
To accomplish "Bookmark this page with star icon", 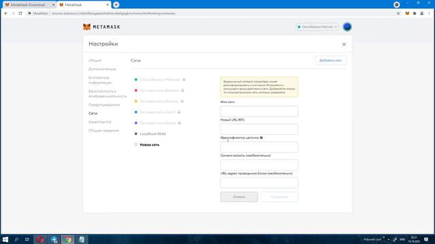I will point(398,14).
